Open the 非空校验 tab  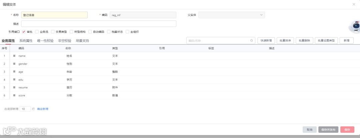tap(65, 41)
